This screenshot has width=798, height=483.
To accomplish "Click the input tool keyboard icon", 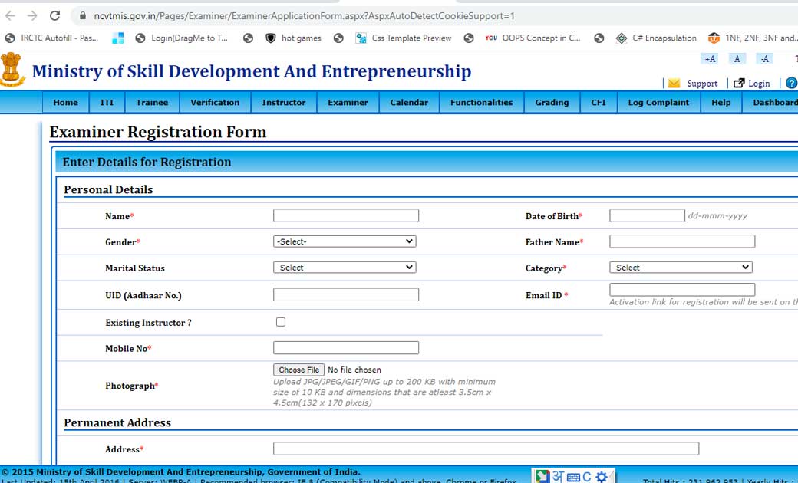I will pos(573,478).
